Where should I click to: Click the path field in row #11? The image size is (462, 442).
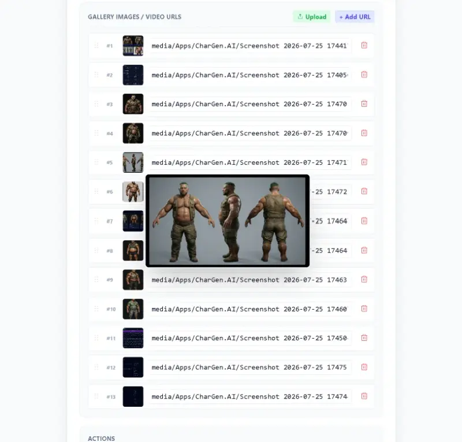pos(249,338)
